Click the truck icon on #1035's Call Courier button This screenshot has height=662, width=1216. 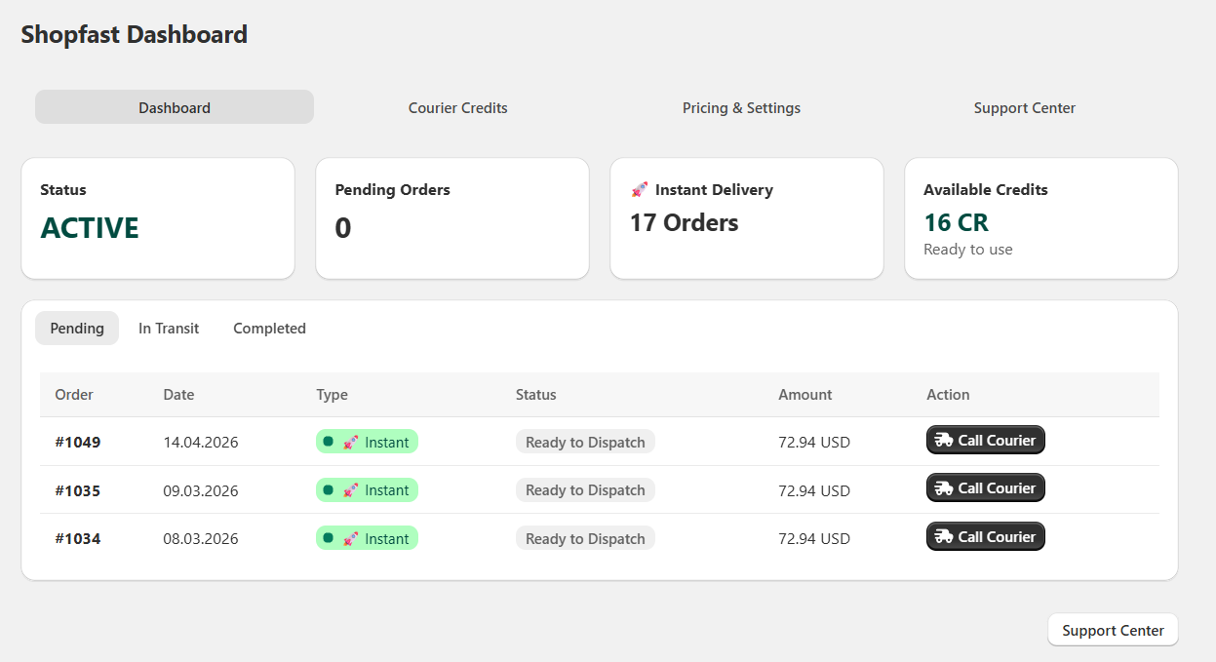click(x=942, y=487)
